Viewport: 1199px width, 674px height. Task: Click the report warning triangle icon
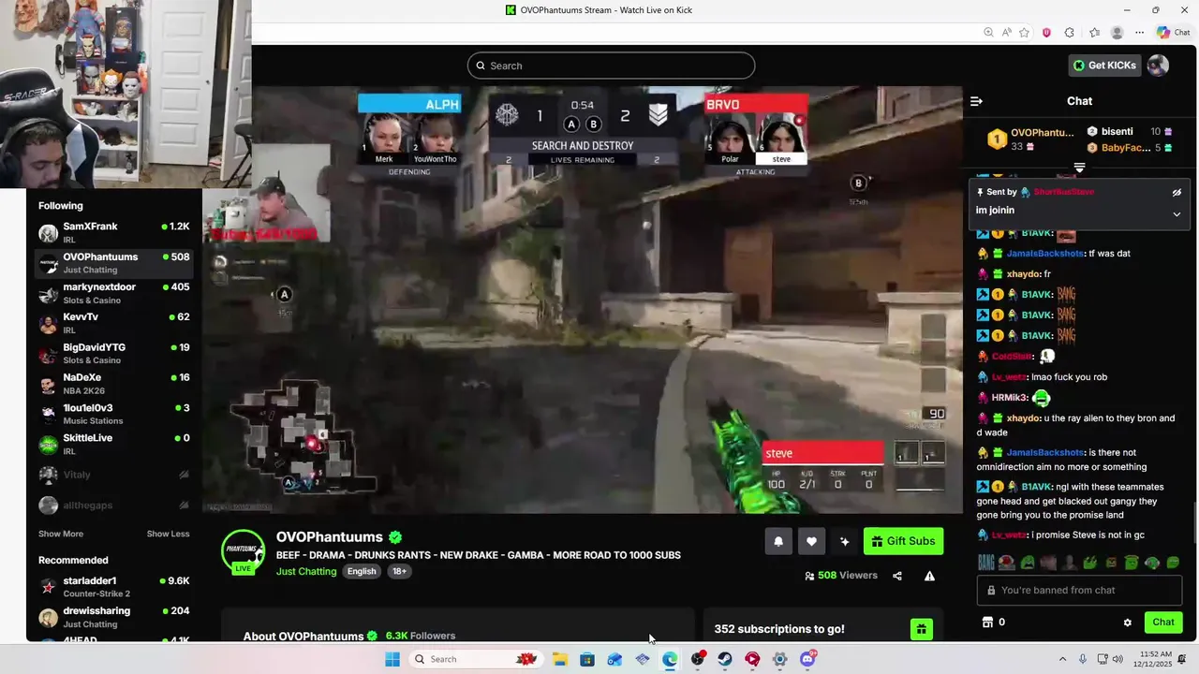(929, 576)
